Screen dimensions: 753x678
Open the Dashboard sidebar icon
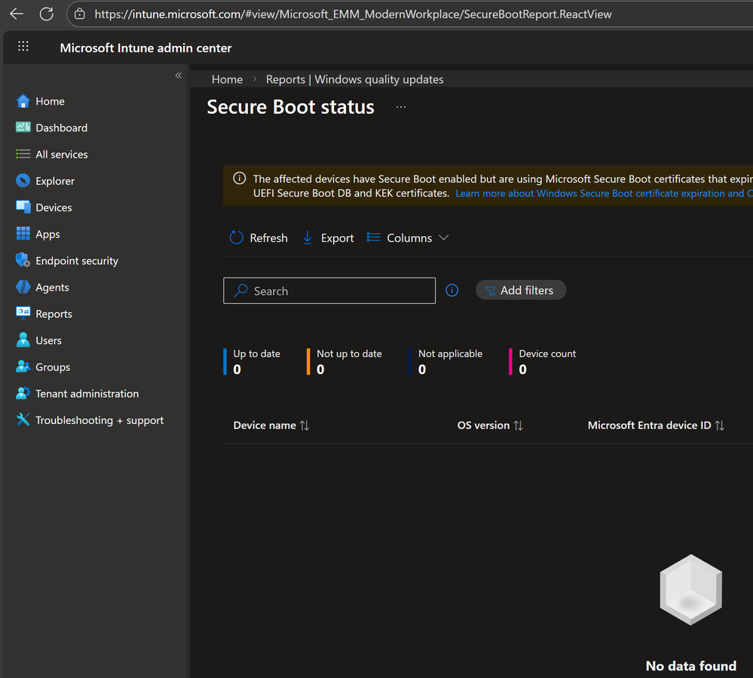(23, 127)
